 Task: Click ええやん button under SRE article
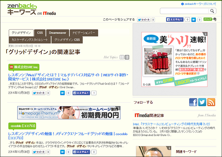(x=81, y=93)
